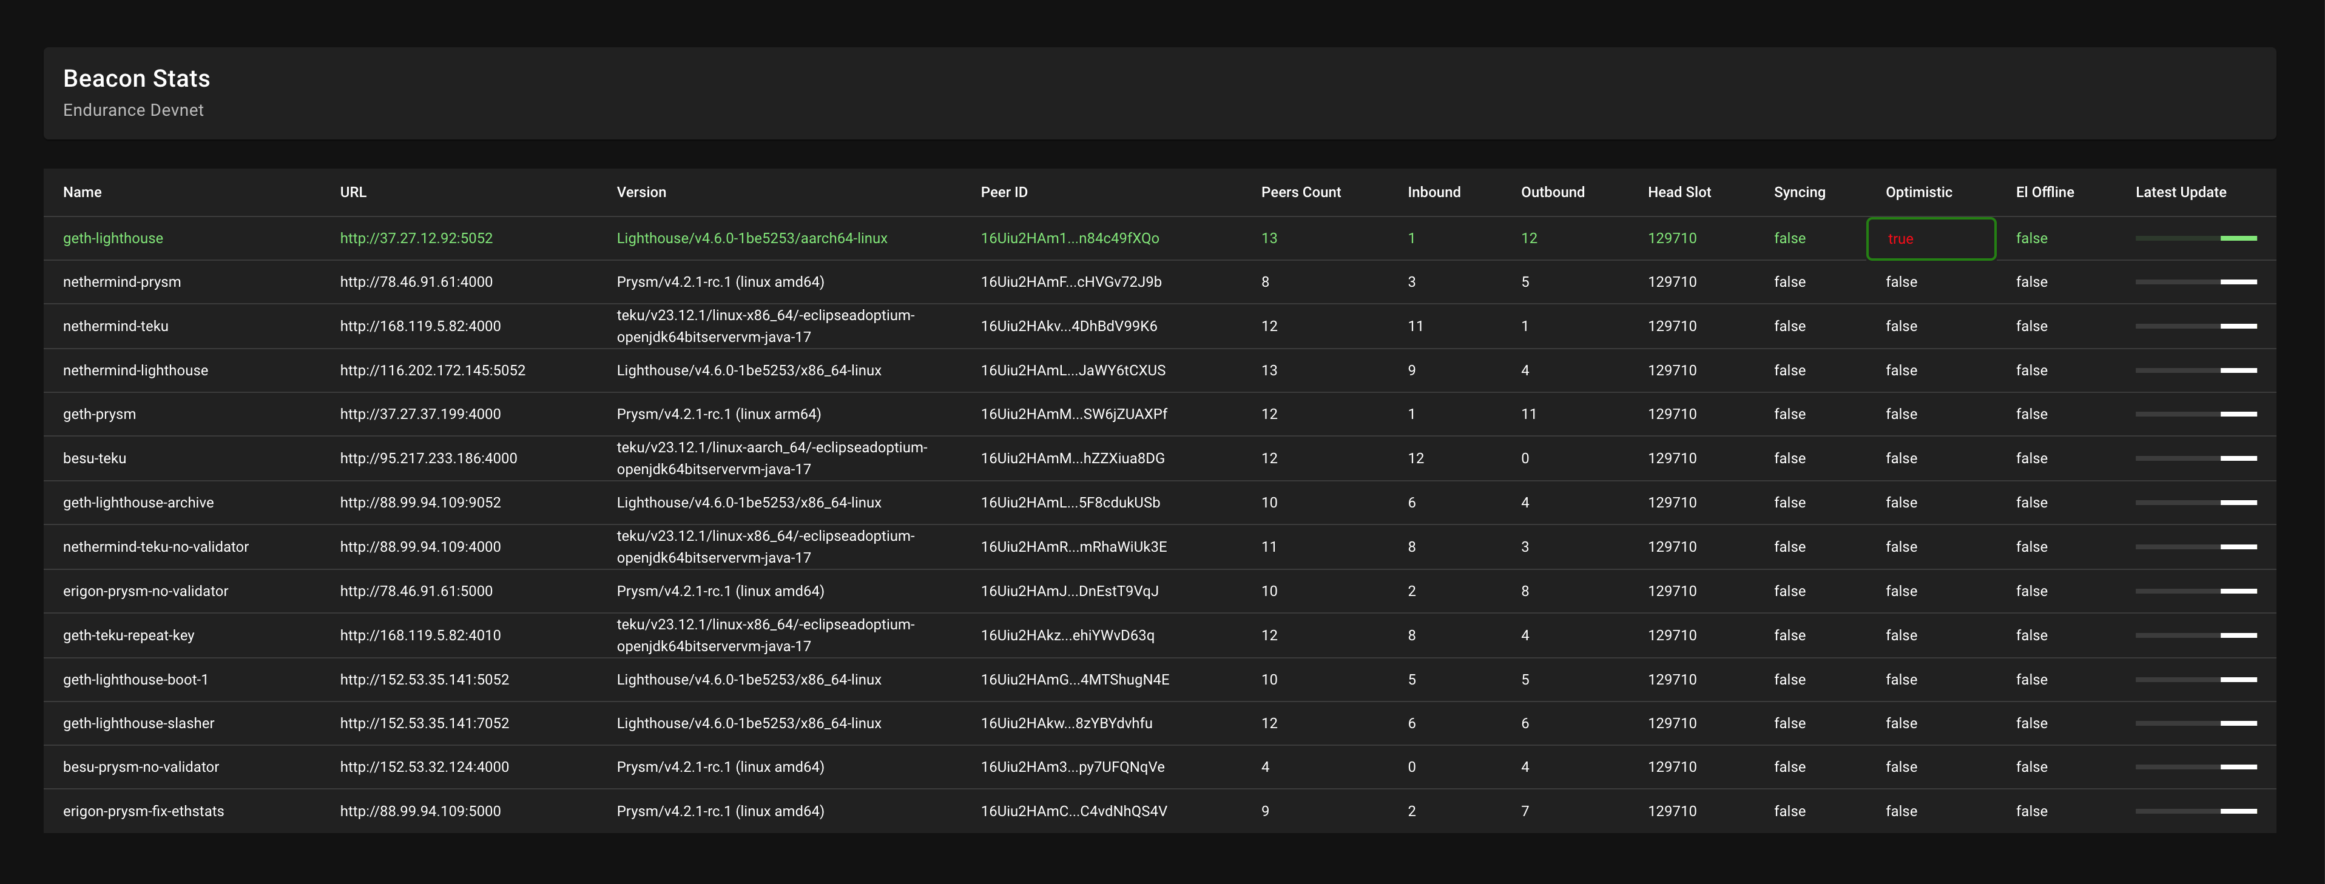2325x884 pixels.
Task: Select the besu-prysm-no-validator node name
Action: (141, 767)
